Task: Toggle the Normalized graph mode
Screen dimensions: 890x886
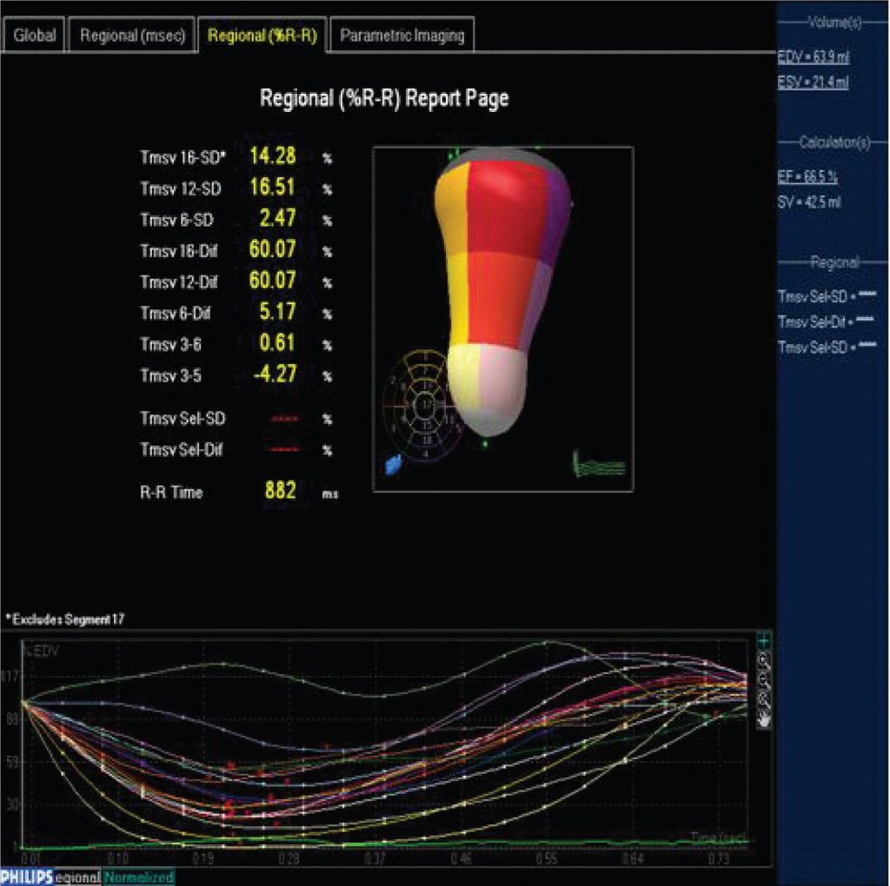Action: pos(140,876)
